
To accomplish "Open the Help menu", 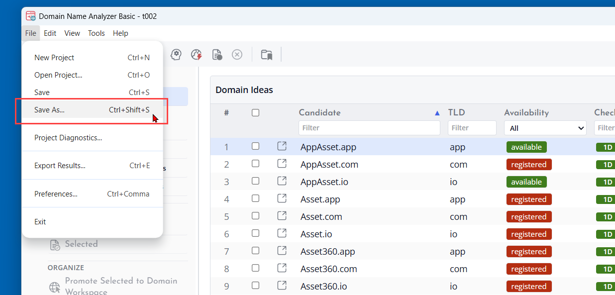I will coord(120,33).
